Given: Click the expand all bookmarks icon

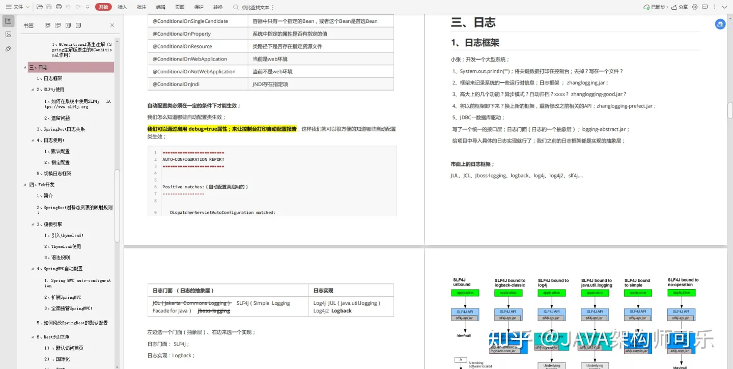Looking at the screenshot, I should pyautogui.click(x=47, y=25).
